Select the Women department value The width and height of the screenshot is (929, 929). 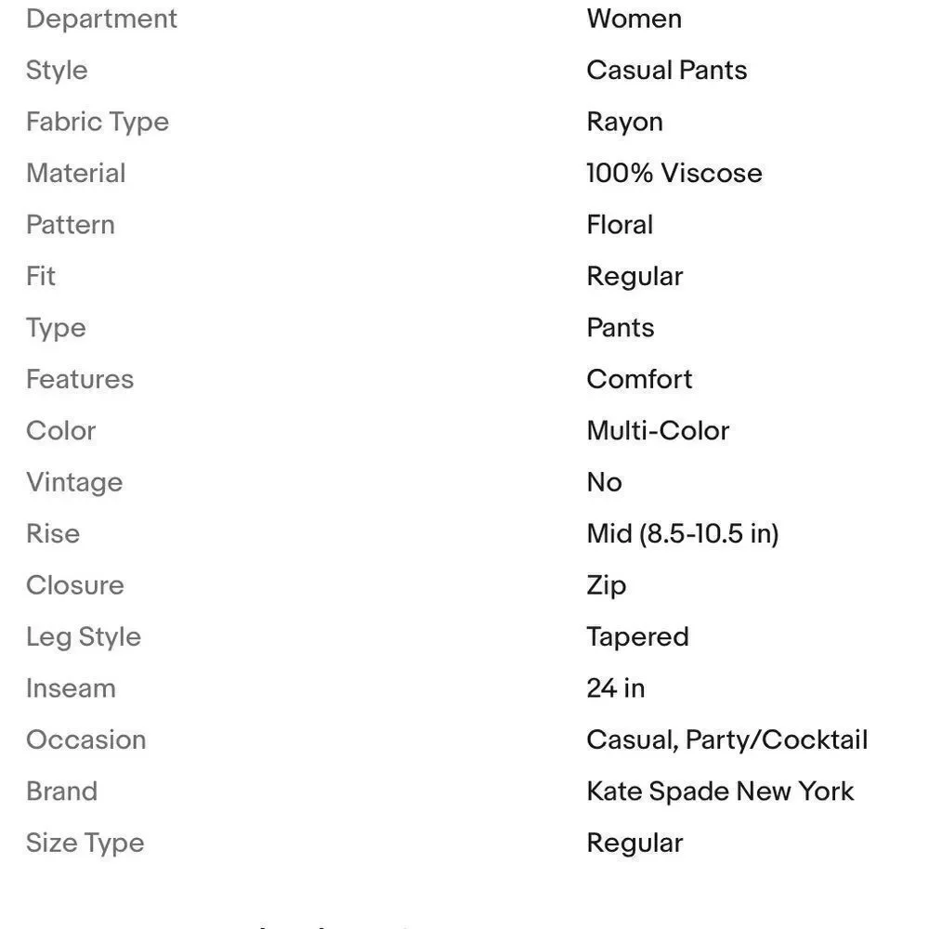(x=634, y=19)
